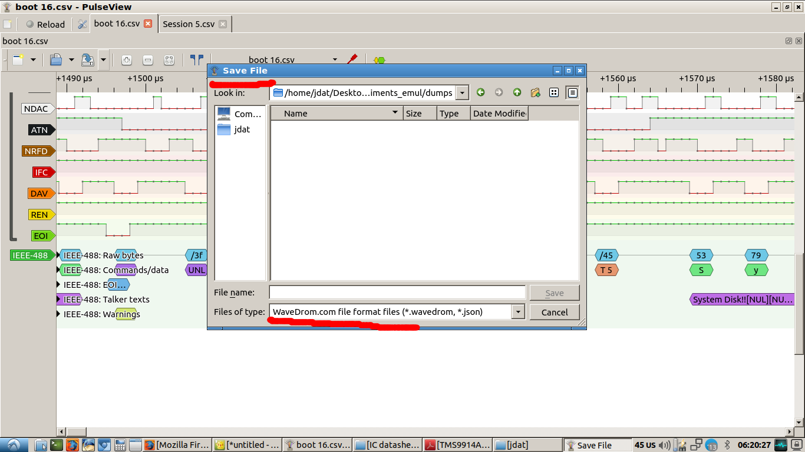Open the Look in path dropdown
Image resolution: width=805 pixels, height=452 pixels.
[463, 93]
